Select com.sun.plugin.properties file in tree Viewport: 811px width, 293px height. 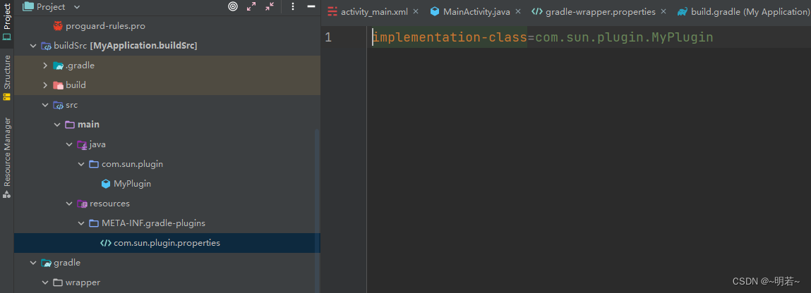tap(167, 243)
